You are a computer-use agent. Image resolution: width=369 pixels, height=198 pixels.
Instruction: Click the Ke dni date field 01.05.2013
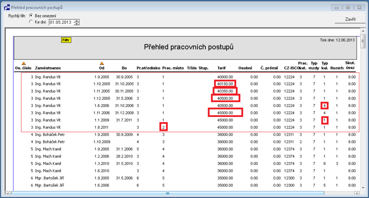61,22
